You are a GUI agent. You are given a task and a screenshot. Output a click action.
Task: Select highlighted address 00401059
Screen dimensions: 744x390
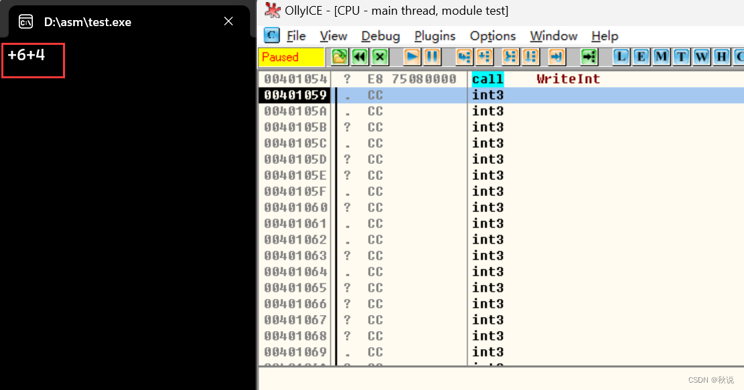(295, 95)
